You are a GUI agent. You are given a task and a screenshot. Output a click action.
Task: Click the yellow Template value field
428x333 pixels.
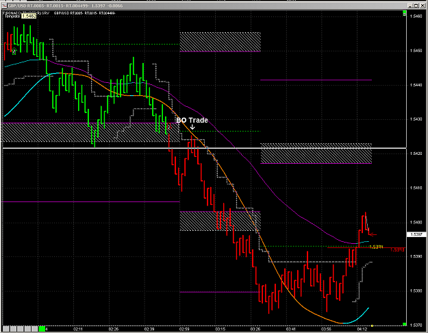pos(29,16)
